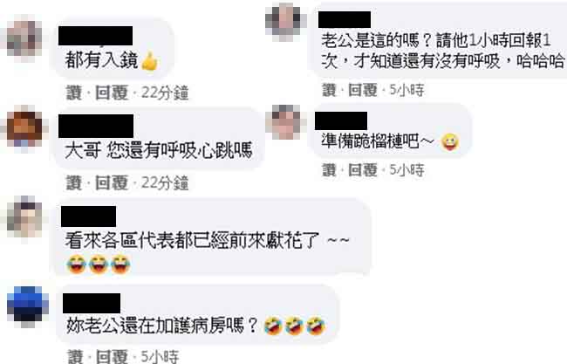Click avatar beside 大哥 您還有呼吸心跳嗎 comment
The height and width of the screenshot is (364, 567).
(x=24, y=129)
